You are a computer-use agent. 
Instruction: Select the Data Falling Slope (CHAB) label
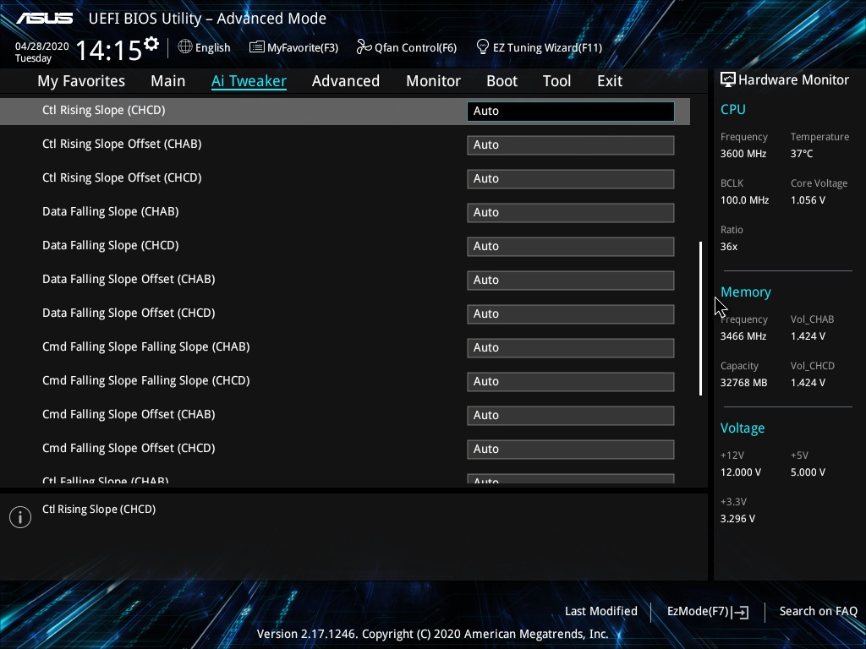coord(111,211)
